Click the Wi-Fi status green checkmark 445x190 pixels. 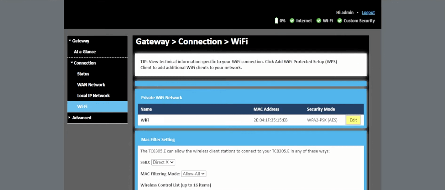point(319,21)
